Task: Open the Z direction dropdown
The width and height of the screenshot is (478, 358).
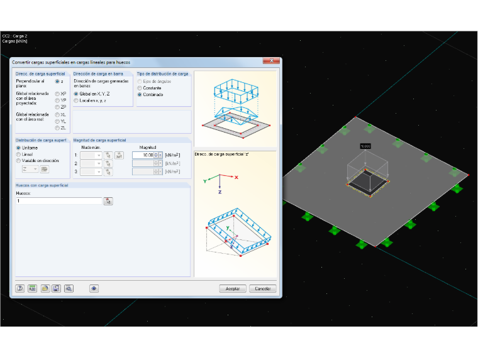Action: (x=30, y=169)
